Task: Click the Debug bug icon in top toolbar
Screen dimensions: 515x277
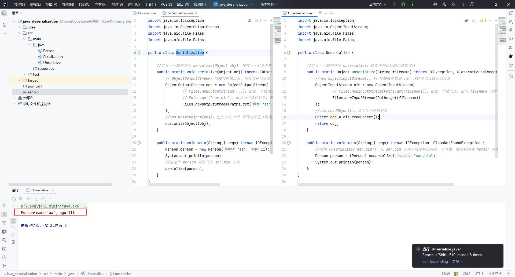Action: click(403, 4)
